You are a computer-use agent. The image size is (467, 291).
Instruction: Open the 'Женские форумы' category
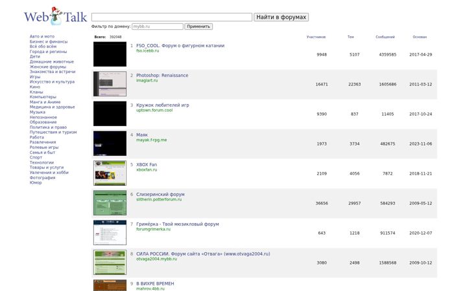[x=47, y=67]
